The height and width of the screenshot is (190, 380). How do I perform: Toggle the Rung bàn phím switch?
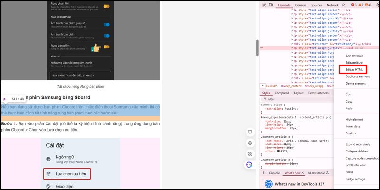106,47
